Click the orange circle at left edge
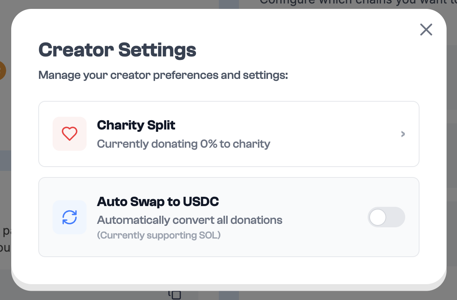 coord(3,70)
